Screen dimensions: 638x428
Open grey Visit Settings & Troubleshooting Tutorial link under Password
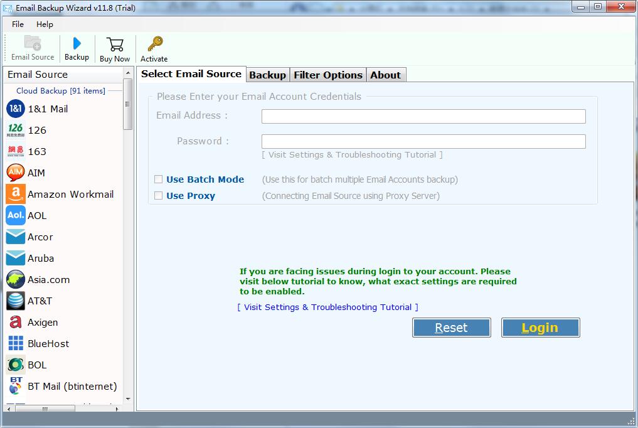352,154
